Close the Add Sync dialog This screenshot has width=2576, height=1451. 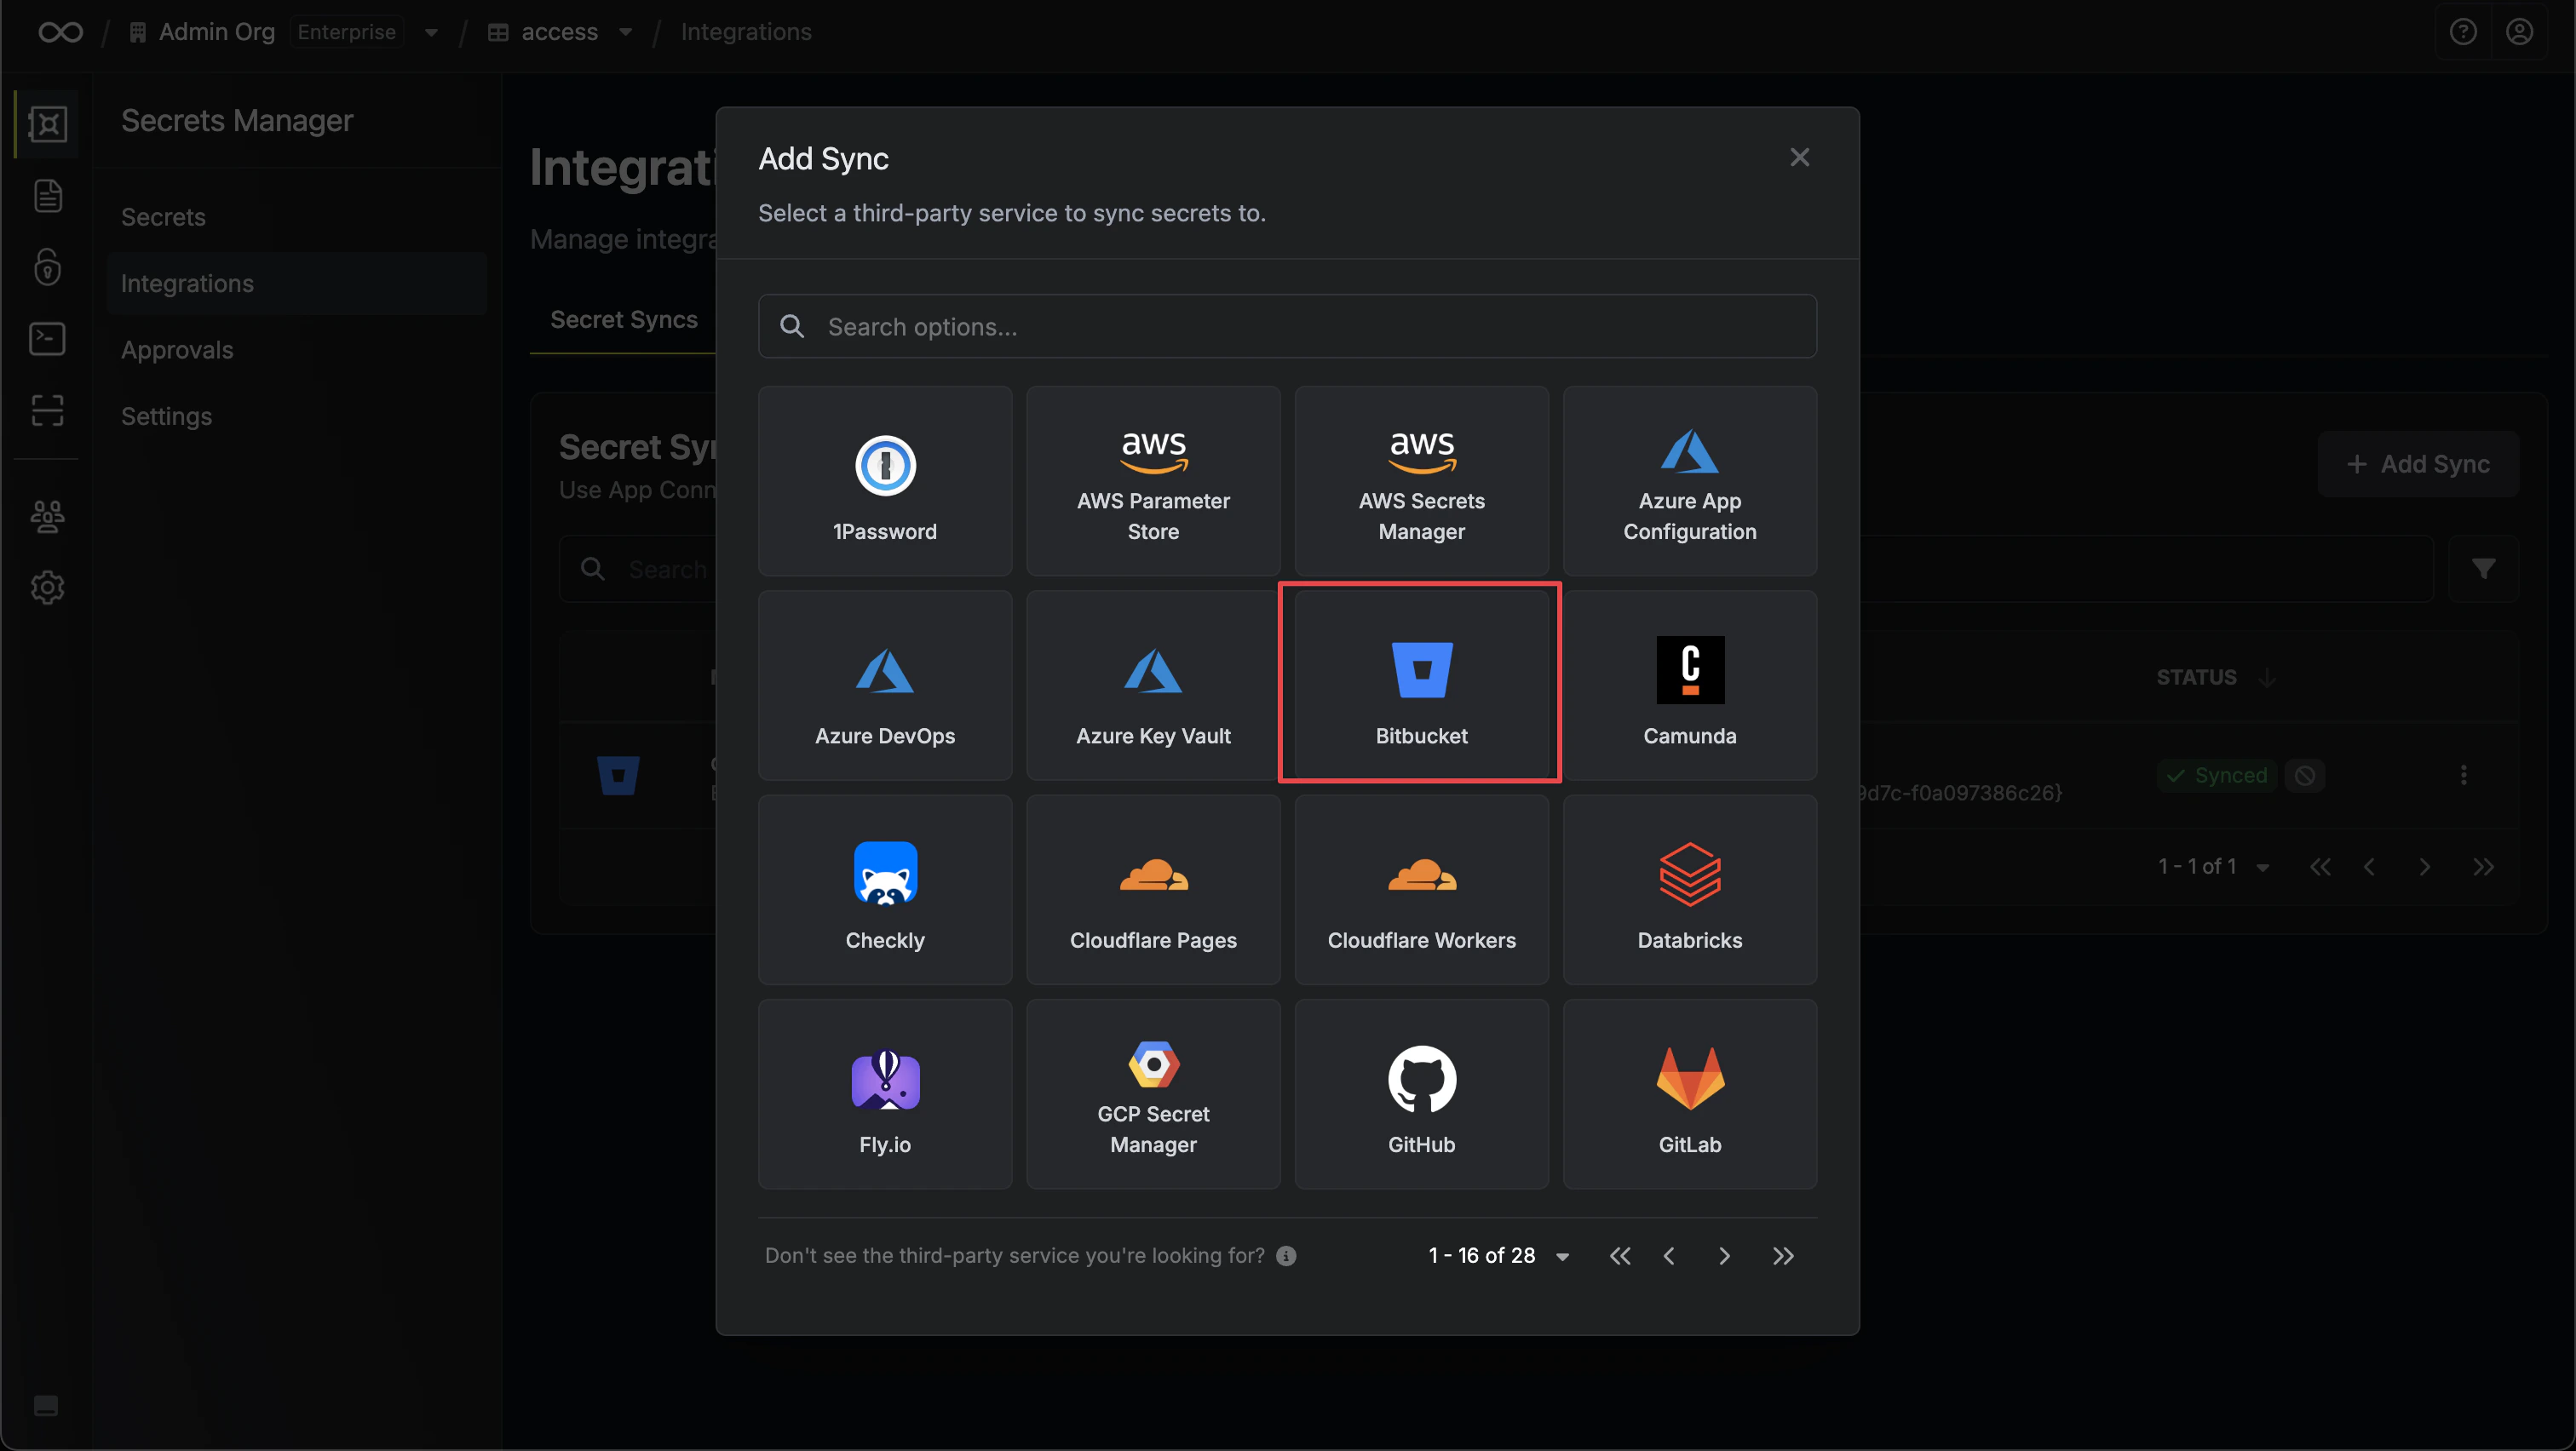[x=1799, y=157]
